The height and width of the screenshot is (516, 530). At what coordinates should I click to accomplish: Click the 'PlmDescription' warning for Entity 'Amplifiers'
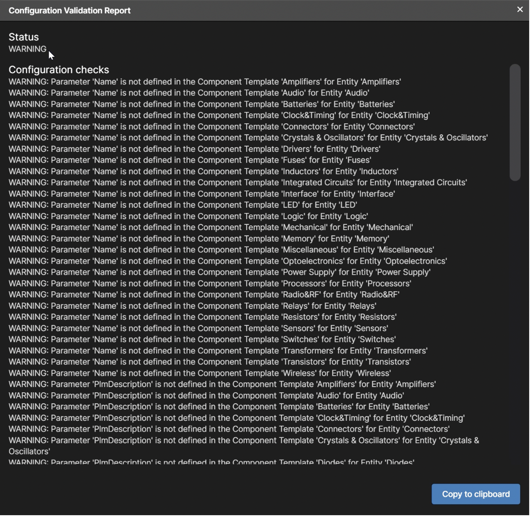tap(223, 385)
